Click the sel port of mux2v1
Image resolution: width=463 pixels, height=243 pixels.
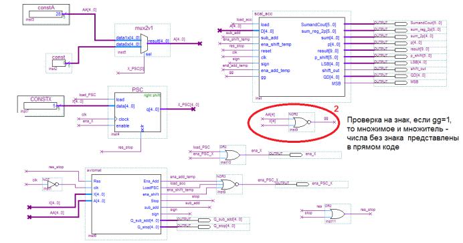pos(149,54)
